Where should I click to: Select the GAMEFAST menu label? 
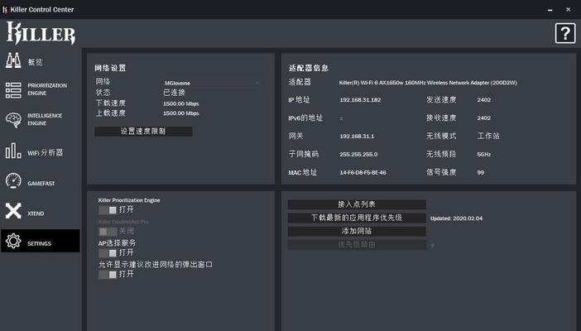41,184
